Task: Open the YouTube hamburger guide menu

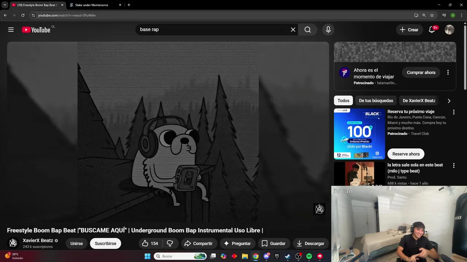Action: pos(11,30)
